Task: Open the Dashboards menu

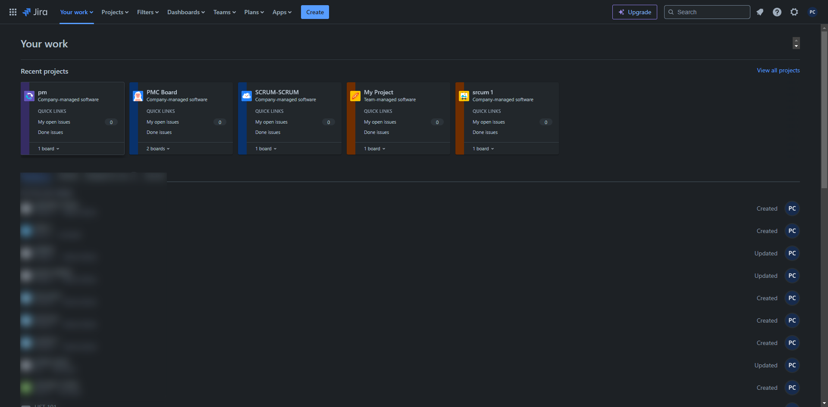Action: tap(186, 12)
